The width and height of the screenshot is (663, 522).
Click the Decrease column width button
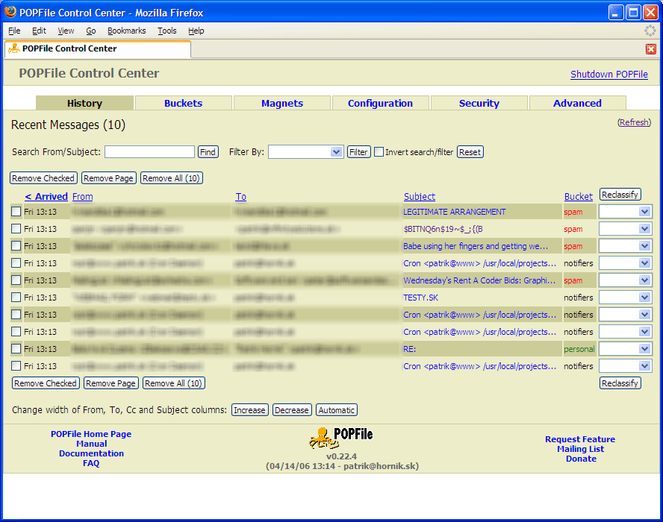292,410
